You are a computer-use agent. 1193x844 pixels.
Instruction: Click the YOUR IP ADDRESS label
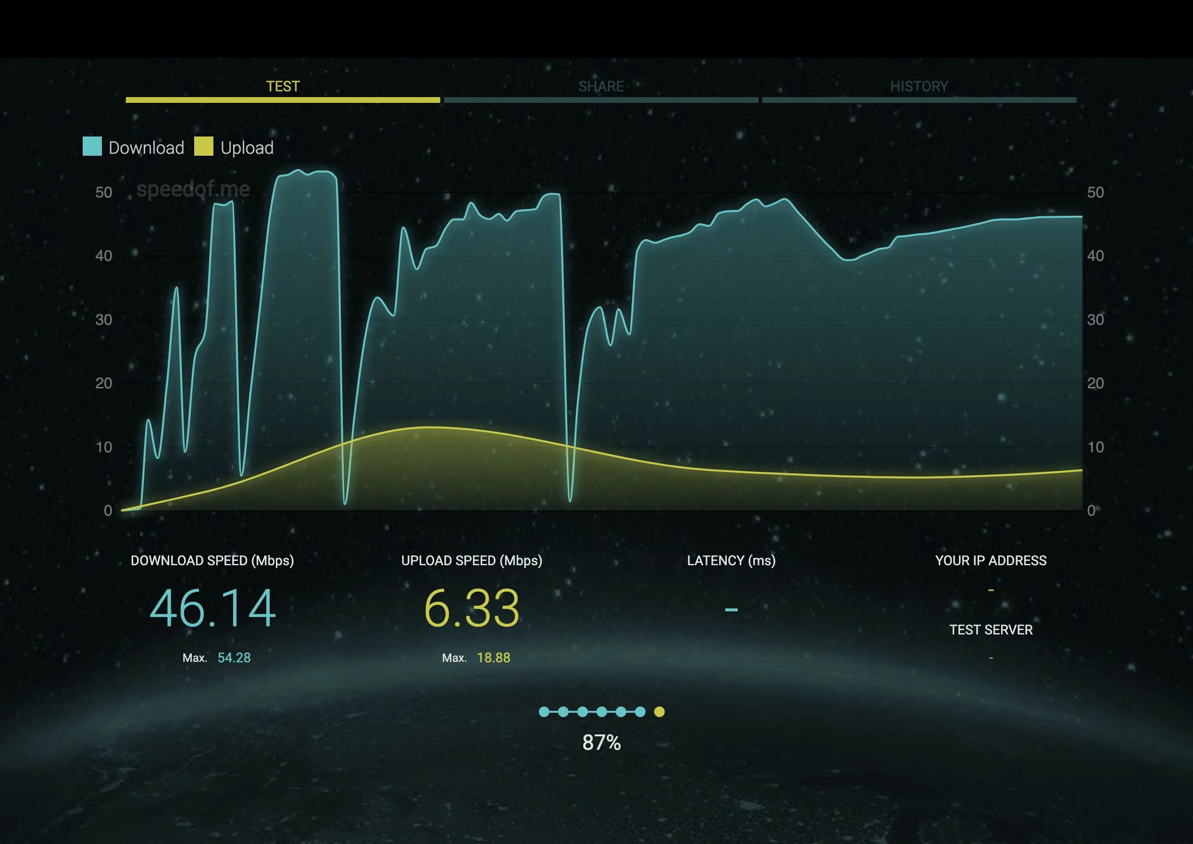coord(991,561)
